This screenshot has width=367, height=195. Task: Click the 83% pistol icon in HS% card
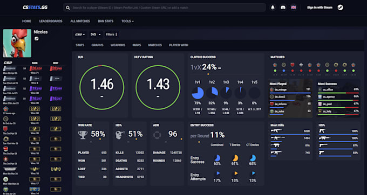pos(321,152)
